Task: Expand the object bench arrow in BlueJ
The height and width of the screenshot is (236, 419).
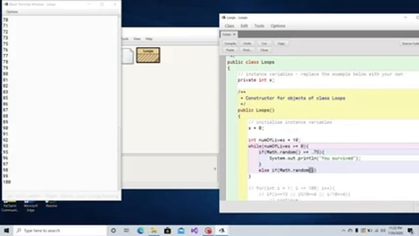Action: pos(215,169)
